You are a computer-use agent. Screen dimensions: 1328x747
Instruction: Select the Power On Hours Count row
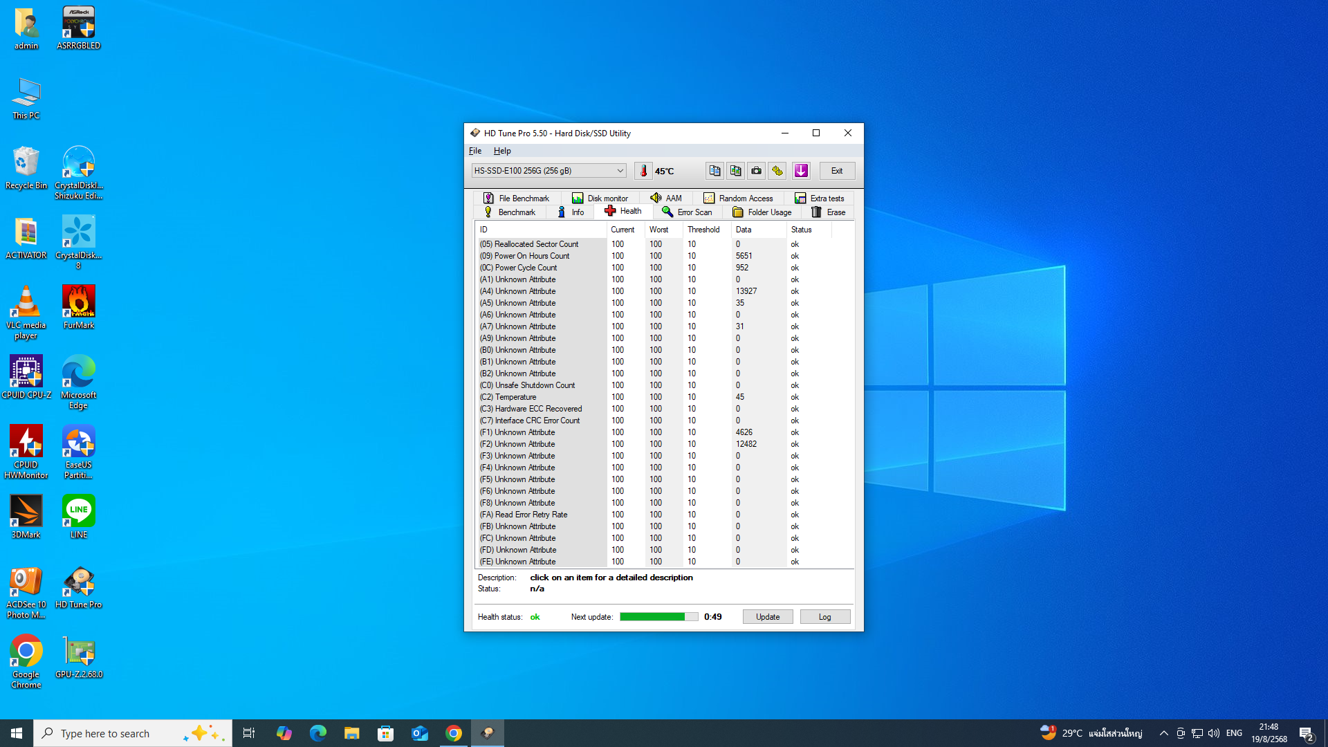pos(531,256)
